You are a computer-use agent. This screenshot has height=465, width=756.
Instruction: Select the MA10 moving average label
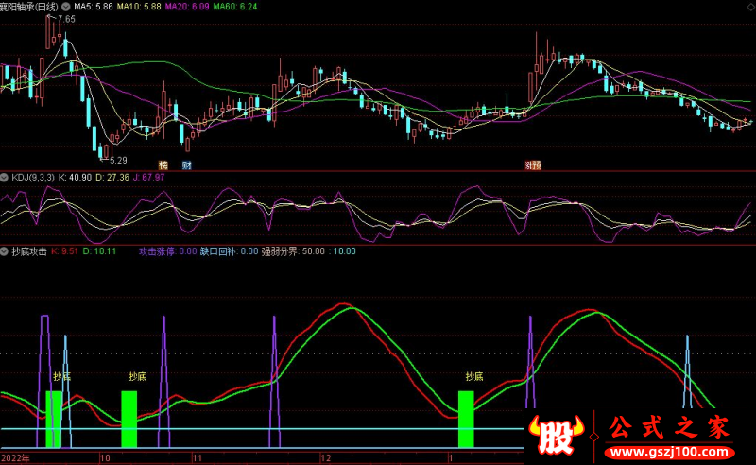[x=146, y=6]
